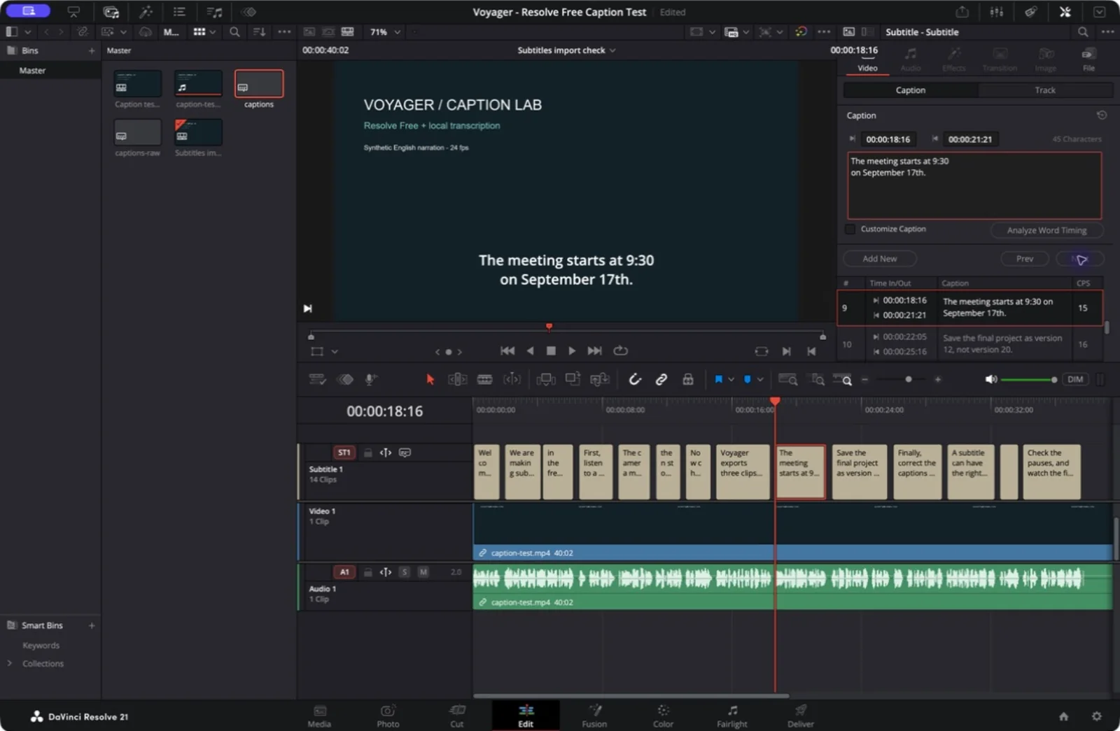Select the 'captions' bin thumbnail
The width and height of the screenshot is (1120, 731).
tap(259, 84)
